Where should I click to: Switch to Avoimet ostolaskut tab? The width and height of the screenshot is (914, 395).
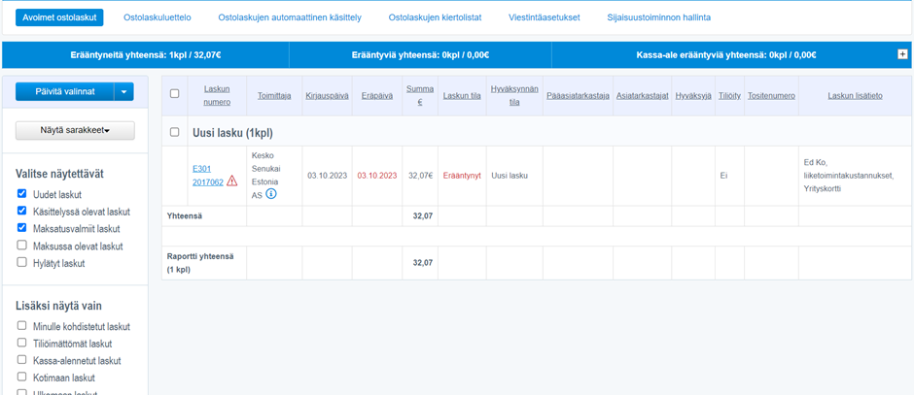pos(59,17)
